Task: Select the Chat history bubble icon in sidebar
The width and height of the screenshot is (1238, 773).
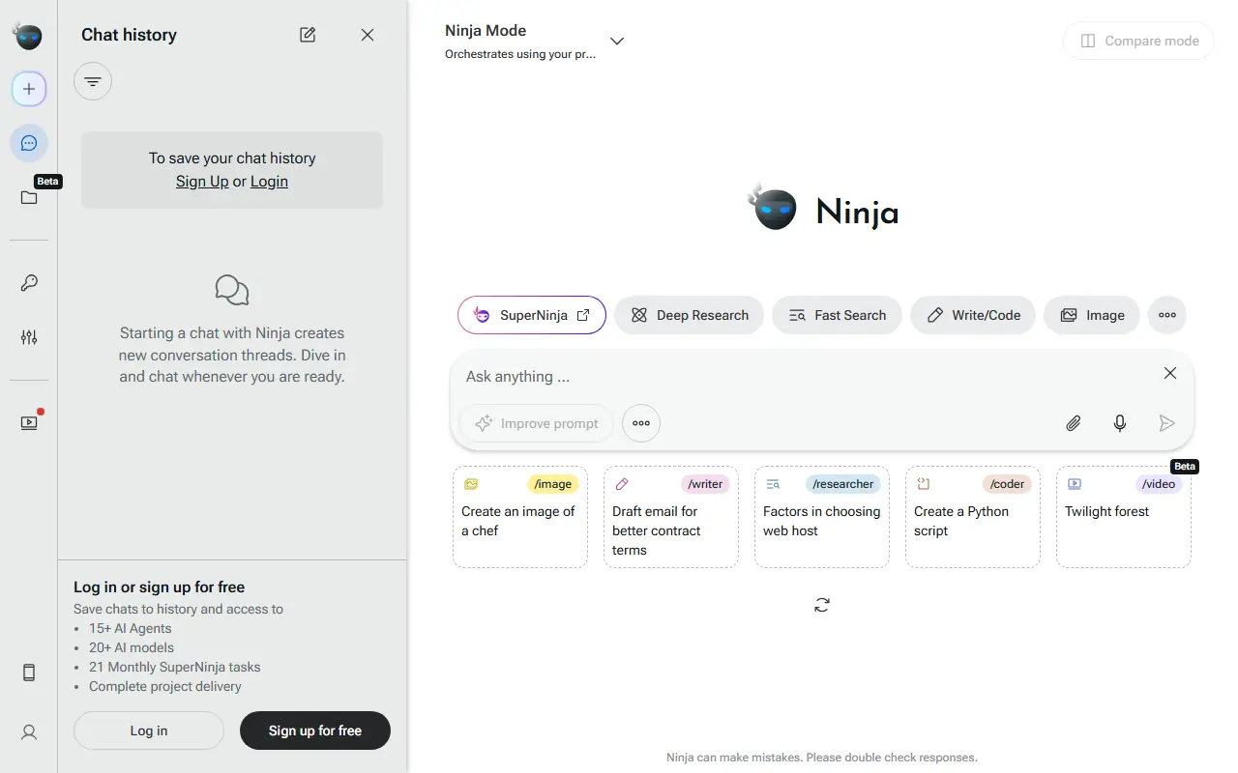Action: (28, 142)
